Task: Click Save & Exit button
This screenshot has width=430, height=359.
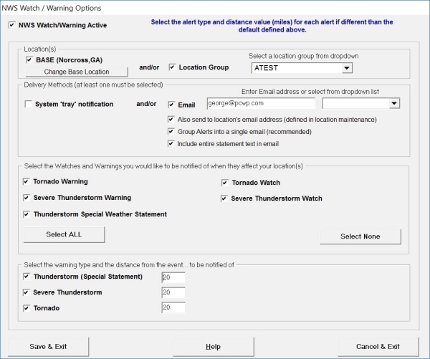Action: point(48,347)
